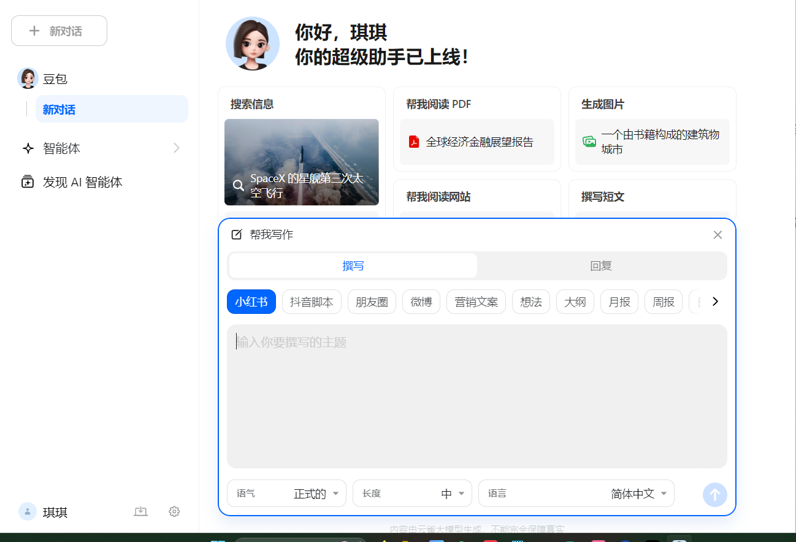The width and height of the screenshot is (796, 542).
Task: Open the 发现 AI 智能体 icon
Action: [x=28, y=181]
